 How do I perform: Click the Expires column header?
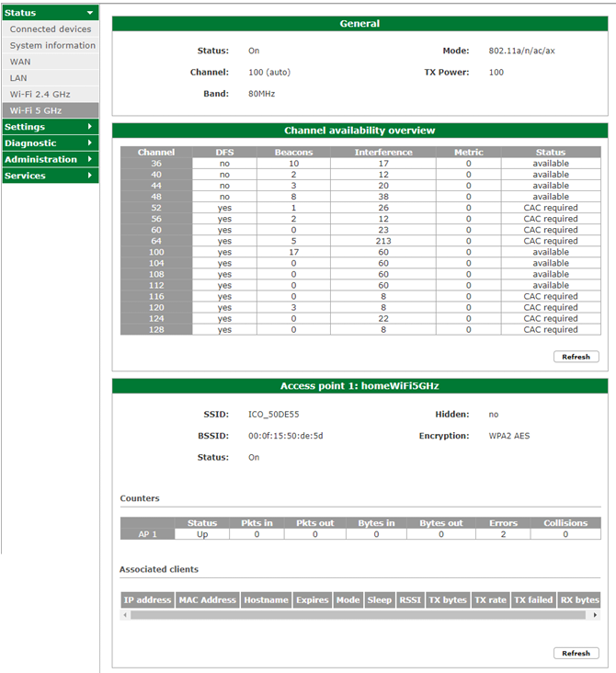tap(312, 600)
